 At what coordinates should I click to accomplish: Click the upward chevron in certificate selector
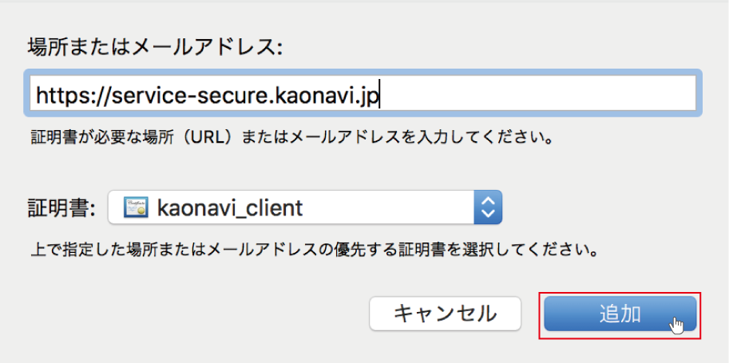click(488, 201)
